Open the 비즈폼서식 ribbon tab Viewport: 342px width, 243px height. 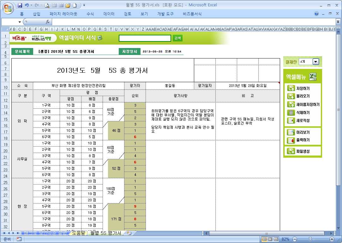(x=192, y=14)
